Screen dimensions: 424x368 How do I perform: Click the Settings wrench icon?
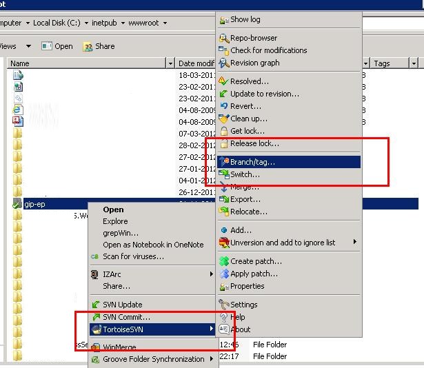(x=224, y=305)
